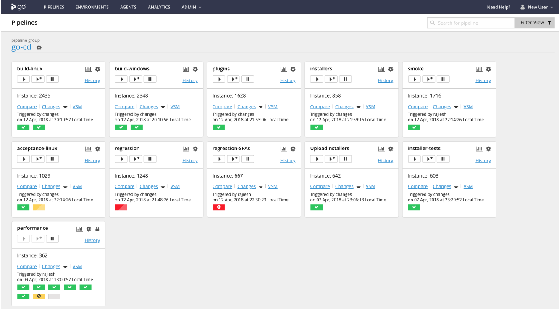Image resolution: width=559 pixels, height=309 pixels.
Task: Open VSM for UploadInstallers pipeline
Action: [x=370, y=187]
